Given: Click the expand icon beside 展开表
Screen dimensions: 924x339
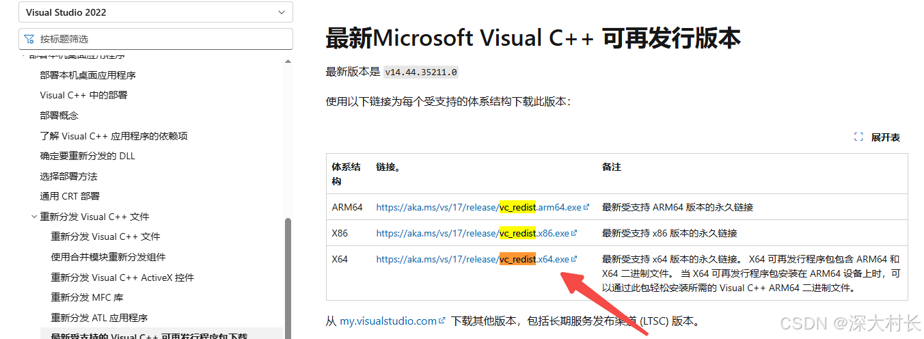Looking at the screenshot, I should click(859, 137).
